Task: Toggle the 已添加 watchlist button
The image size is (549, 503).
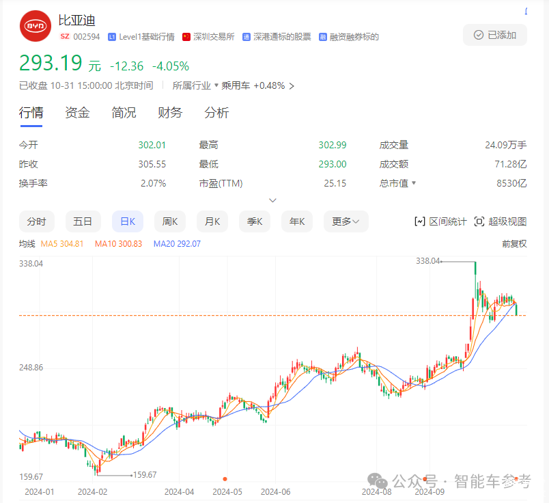Action: coord(495,35)
